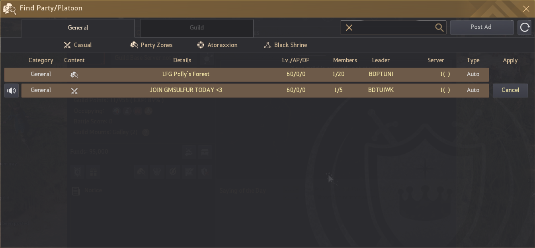This screenshot has width=535, height=248.
Task: Select the JOIN GMSULFUR TODAY listing
Action: click(185, 90)
